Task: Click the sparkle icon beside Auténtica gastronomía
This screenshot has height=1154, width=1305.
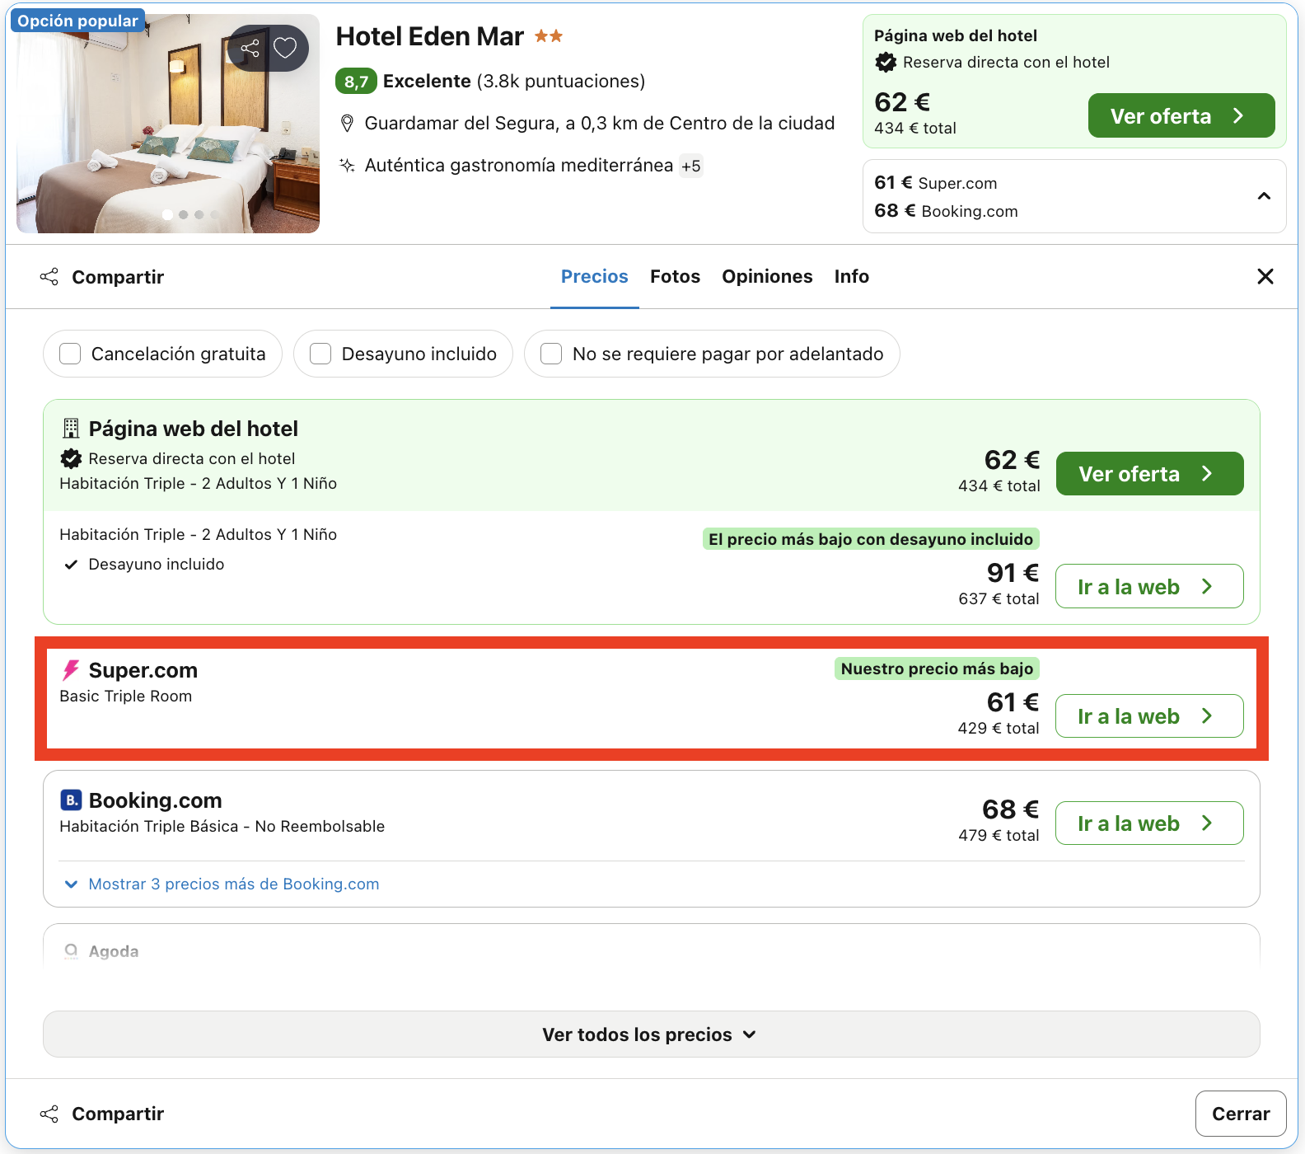Action: [348, 166]
